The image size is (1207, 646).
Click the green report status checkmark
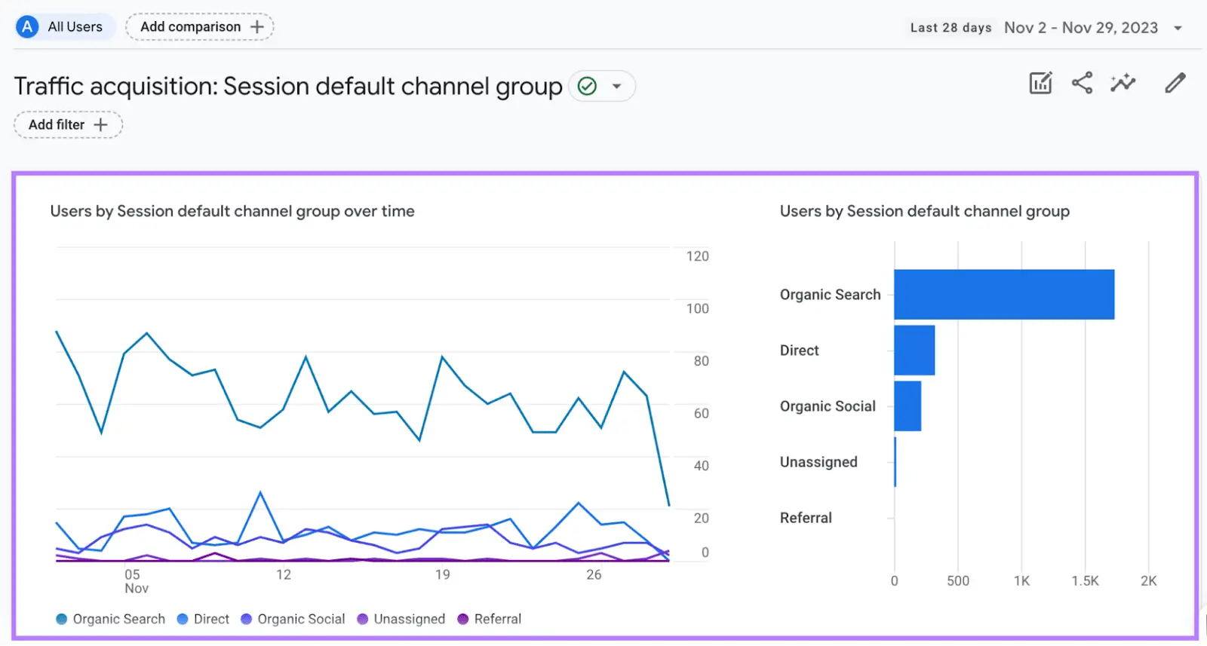point(587,87)
